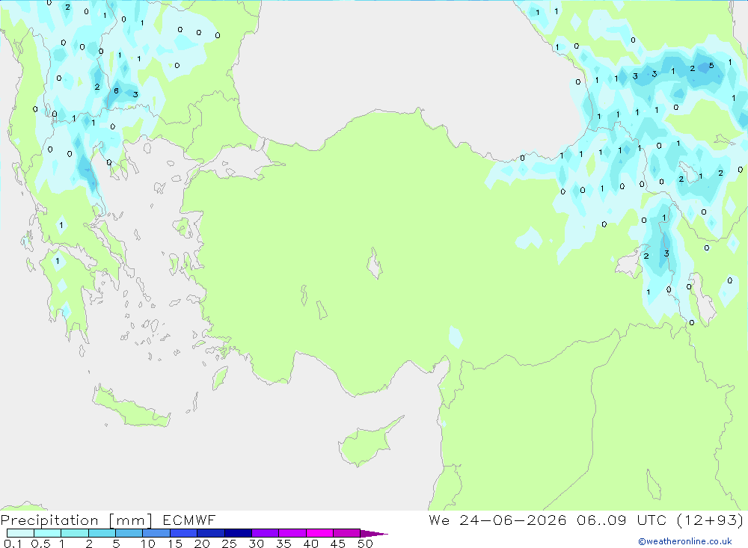748x548 pixels.
Task: Click the "[mm]" unit label
Action: pyautogui.click(x=131, y=520)
